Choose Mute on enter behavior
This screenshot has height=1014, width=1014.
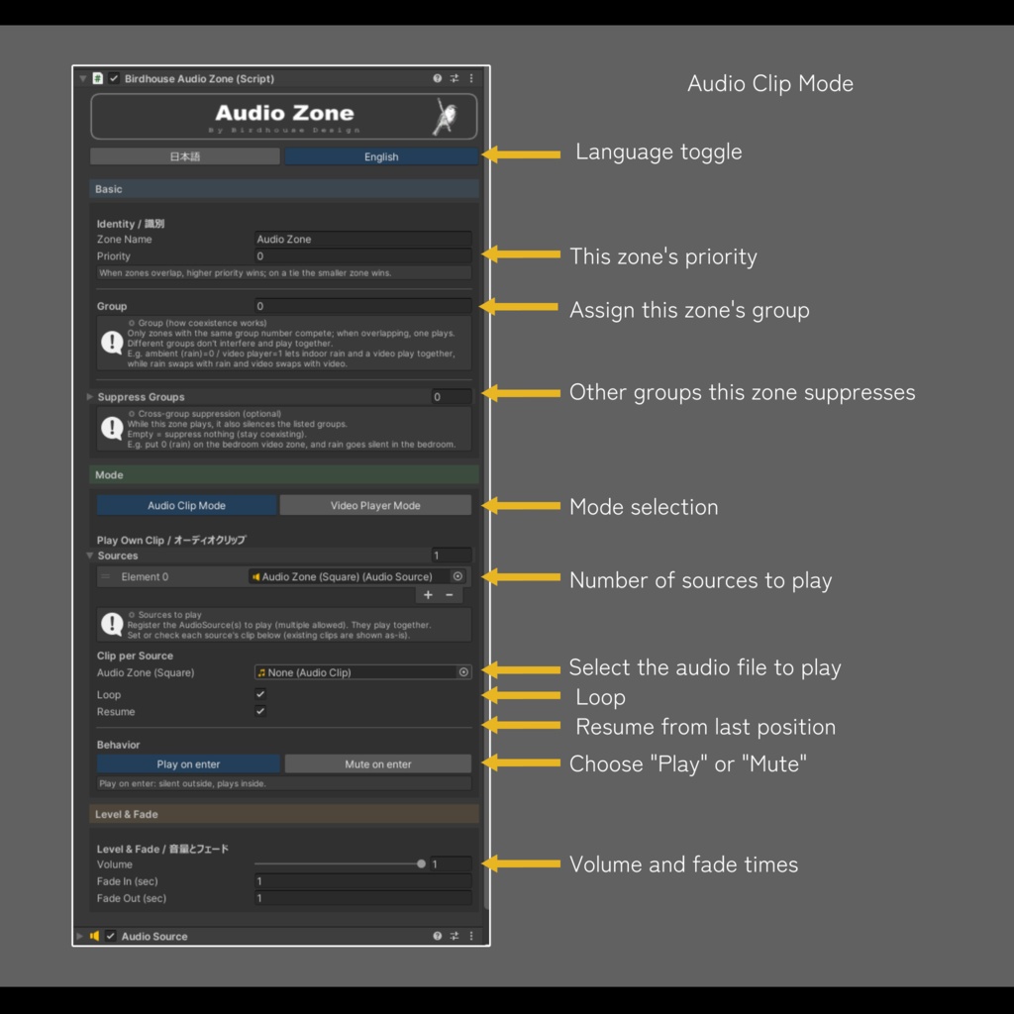point(377,763)
